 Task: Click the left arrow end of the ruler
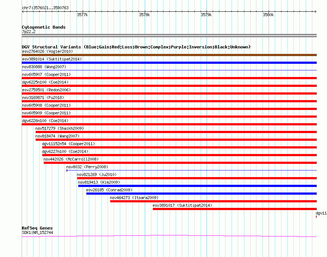(x=23, y=11)
